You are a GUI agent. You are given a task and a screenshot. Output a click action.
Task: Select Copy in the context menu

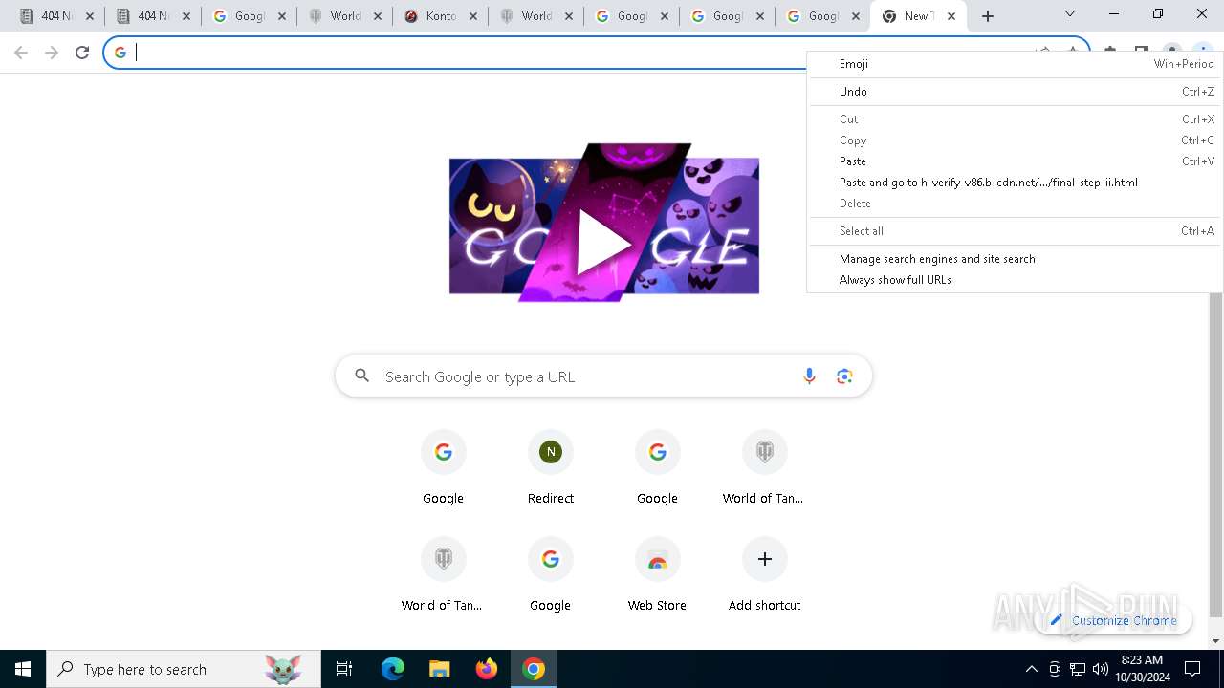(x=1015, y=140)
